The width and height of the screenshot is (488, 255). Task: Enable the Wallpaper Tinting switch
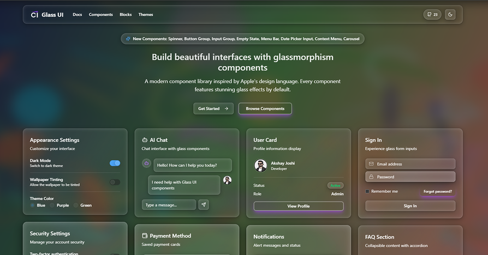point(115,182)
